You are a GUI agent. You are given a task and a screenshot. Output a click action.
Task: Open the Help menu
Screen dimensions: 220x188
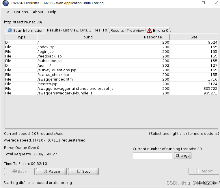tap(52, 12)
